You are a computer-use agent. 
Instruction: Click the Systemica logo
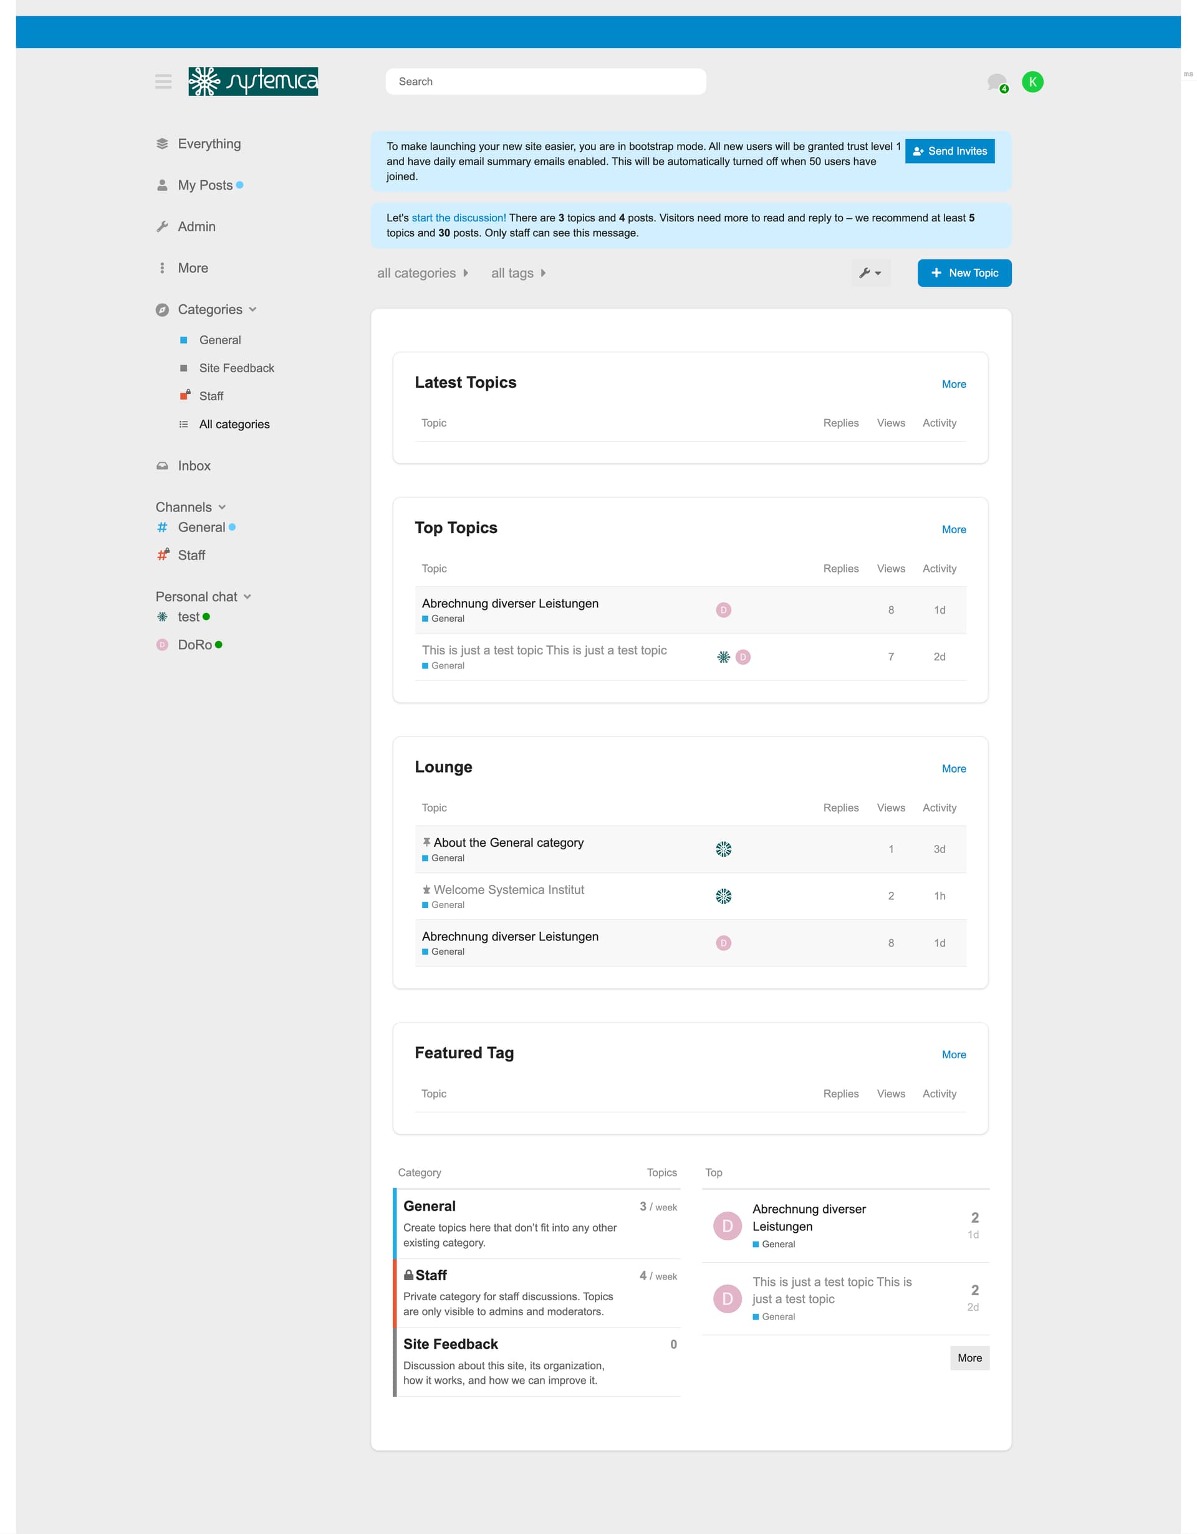(252, 82)
